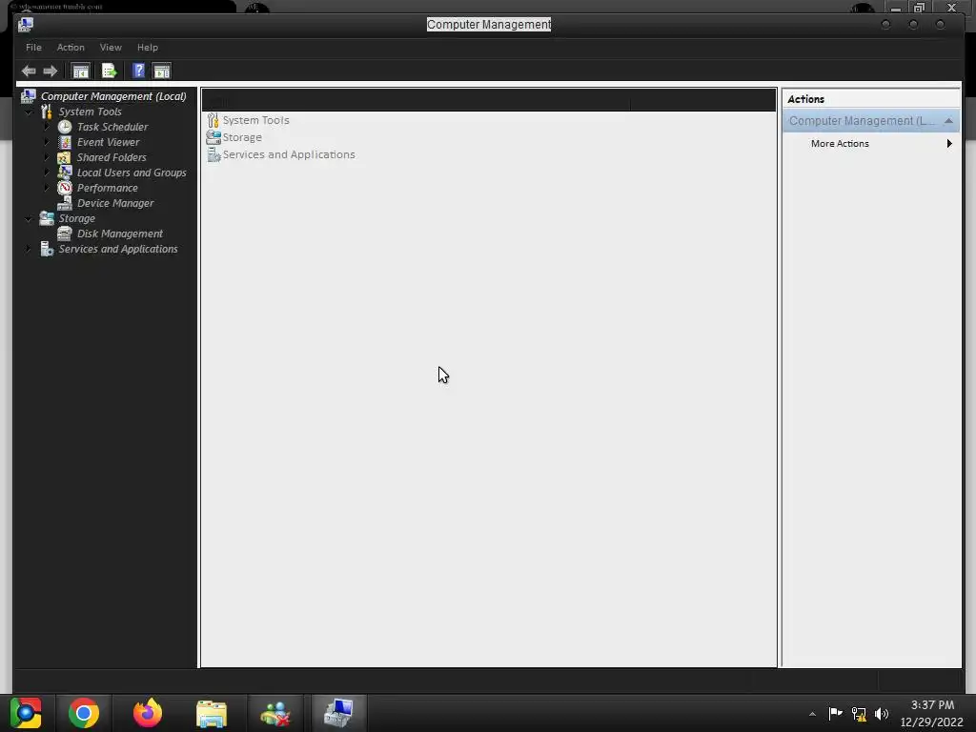Select Task Scheduler in the tree
The width and height of the screenshot is (976, 732).
click(x=112, y=127)
